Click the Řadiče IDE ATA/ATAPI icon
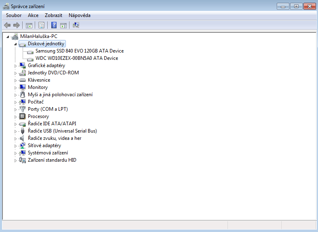This screenshot has height=232, width=318. click(23, 124)
